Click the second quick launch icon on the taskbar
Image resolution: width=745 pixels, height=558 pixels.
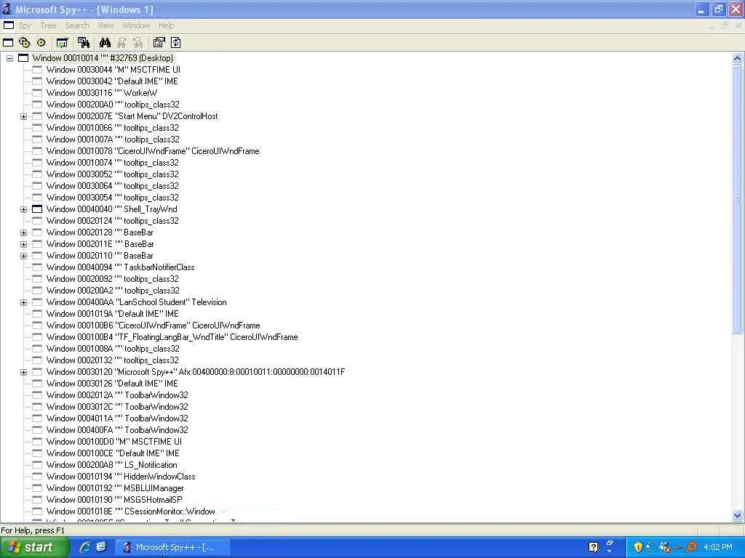(x=101, y=547)
